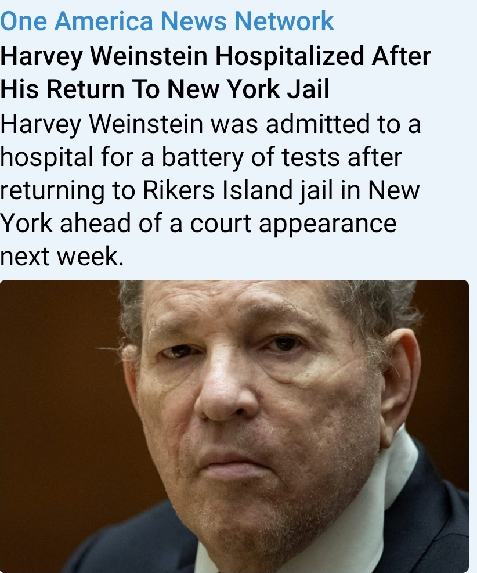The width and height of the screenshot is (477, 573).
Task: Click the "next week." ending of the summary
Action: tap(62, 256)
